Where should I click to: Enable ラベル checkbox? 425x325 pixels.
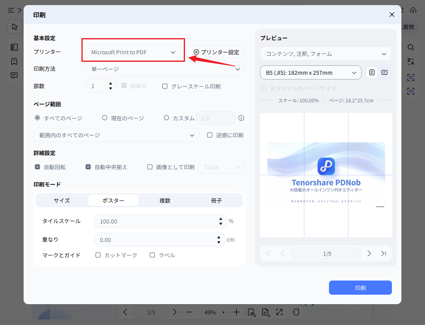coord(152,255)
